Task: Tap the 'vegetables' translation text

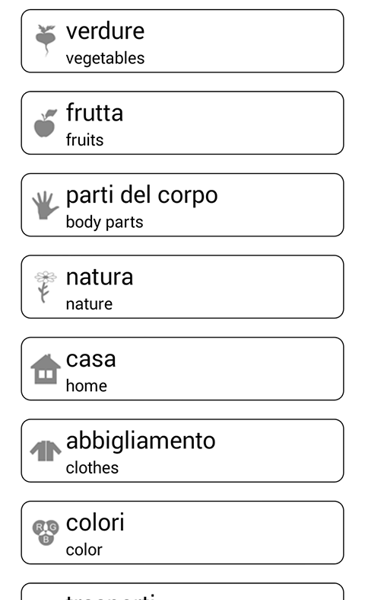Action: click(x=105, y=59)
